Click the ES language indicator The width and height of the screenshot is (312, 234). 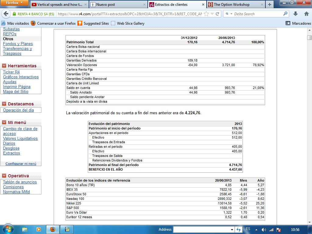click(248, 229)
